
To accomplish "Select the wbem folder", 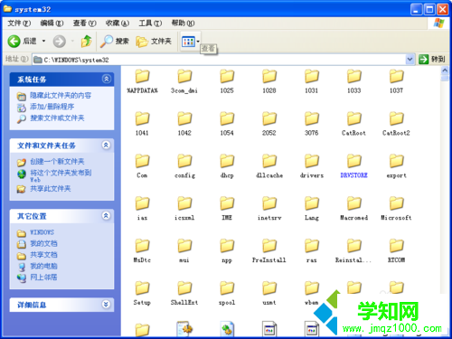I will pyautogui.click(x=312, y=294).
